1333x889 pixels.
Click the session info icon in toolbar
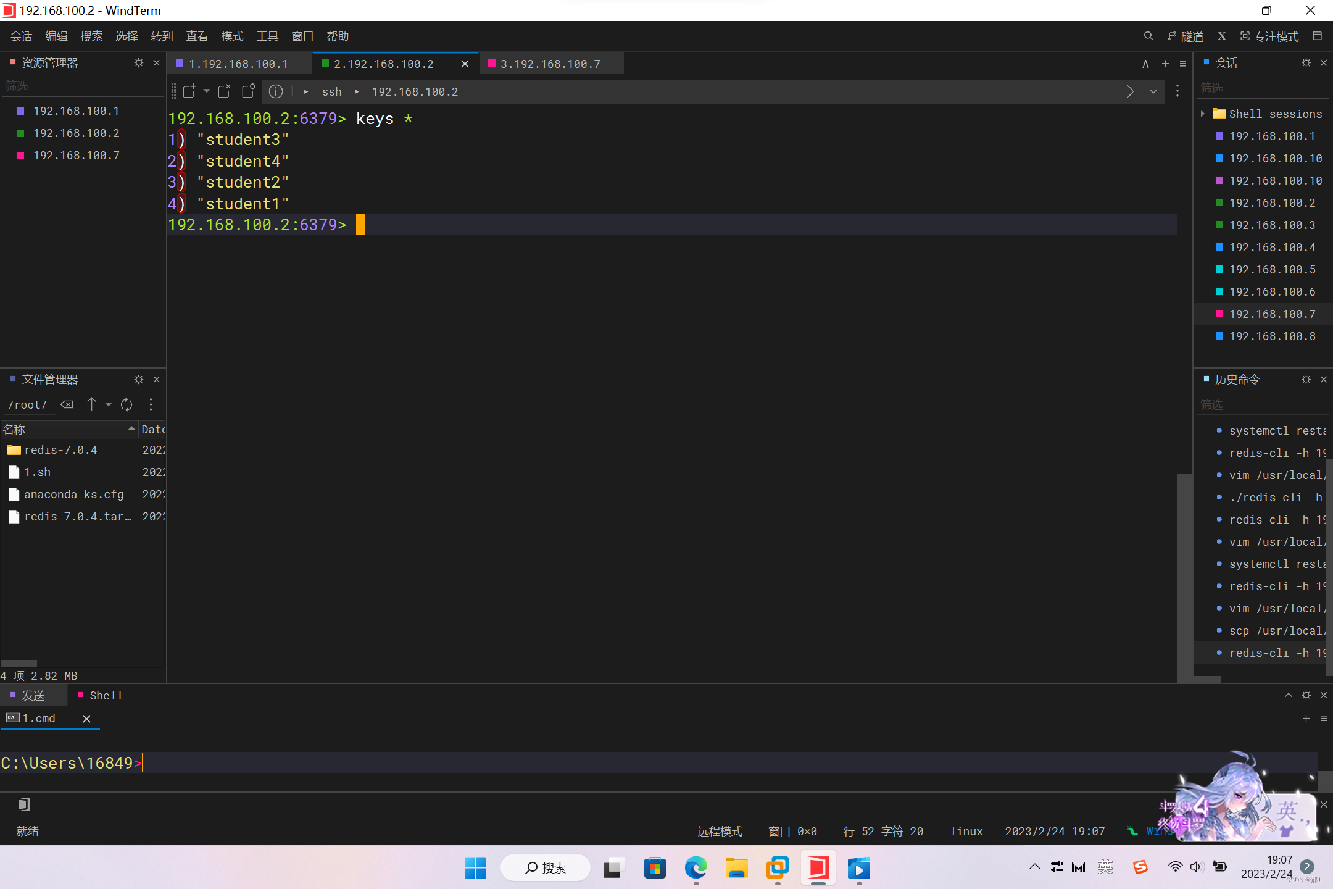[276, 91]
